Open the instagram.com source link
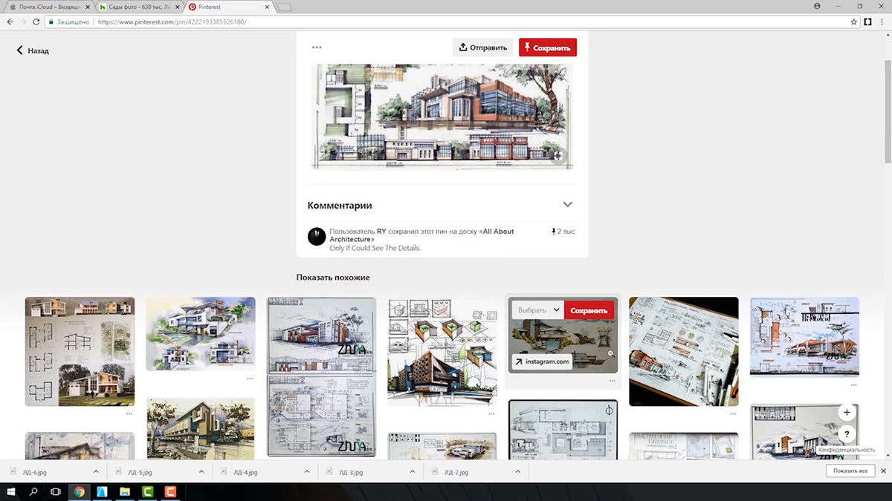 coord(542,362)
